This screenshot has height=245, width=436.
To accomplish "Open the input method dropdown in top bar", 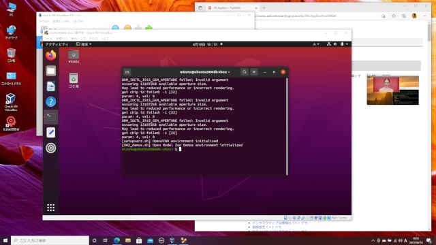I will (316, 44).
